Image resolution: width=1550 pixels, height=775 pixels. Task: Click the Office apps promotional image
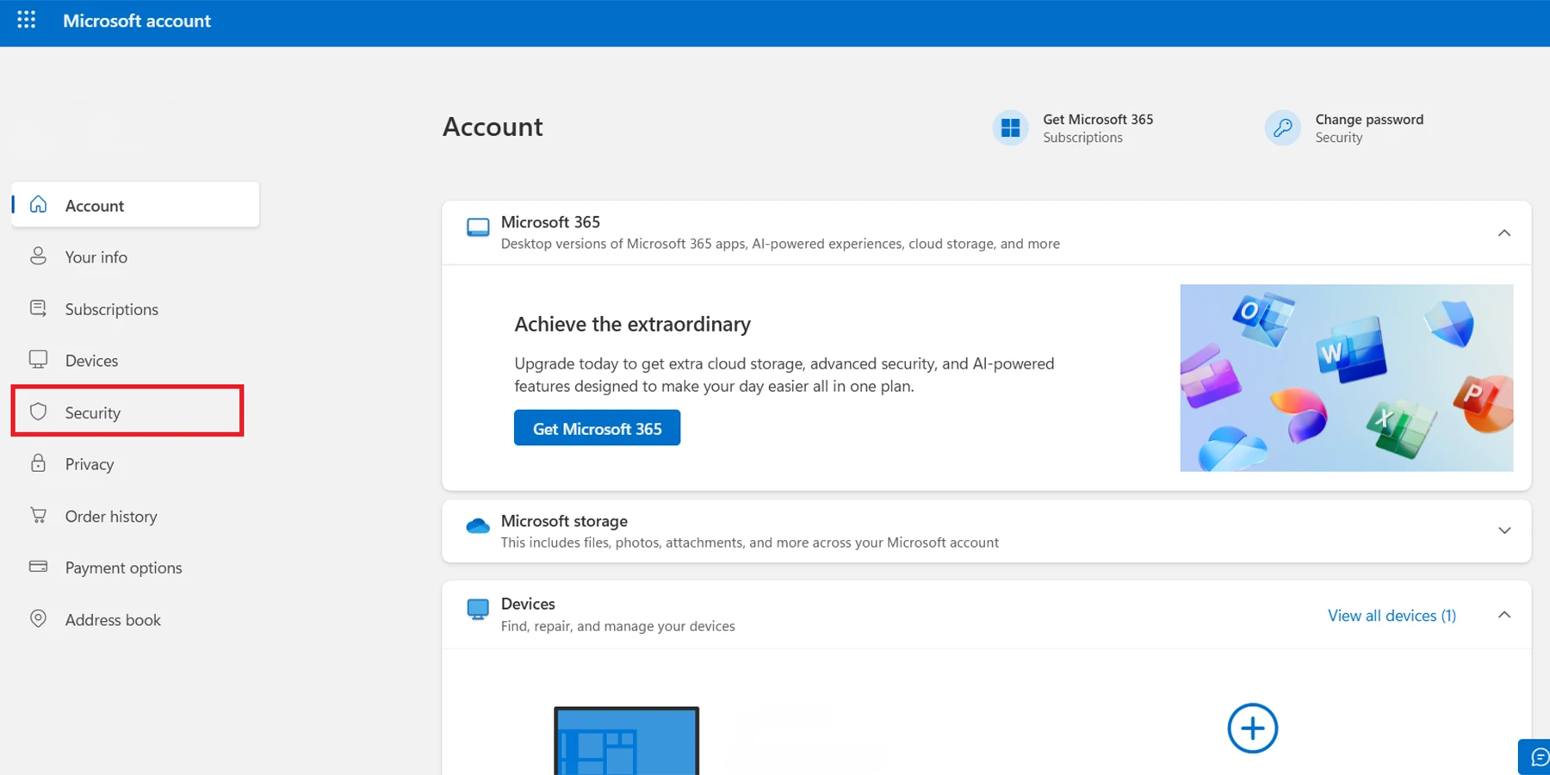1346,378
